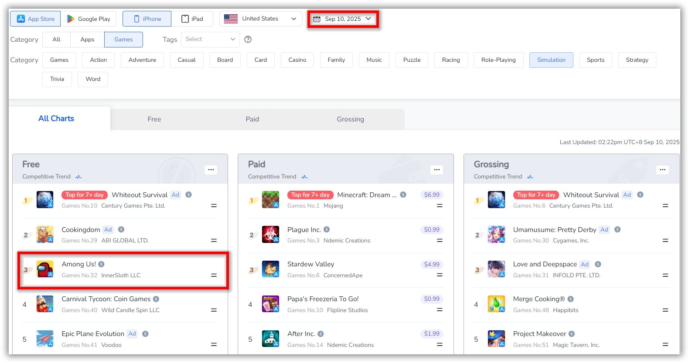The height and width of the screenshot is (363, 689).
Task: Open Papa's Freezeria To Go! app icon
Action: 270,304
